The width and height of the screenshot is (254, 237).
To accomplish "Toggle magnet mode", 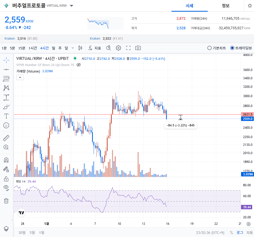I will pyautogui.click(x=6, y=160).
